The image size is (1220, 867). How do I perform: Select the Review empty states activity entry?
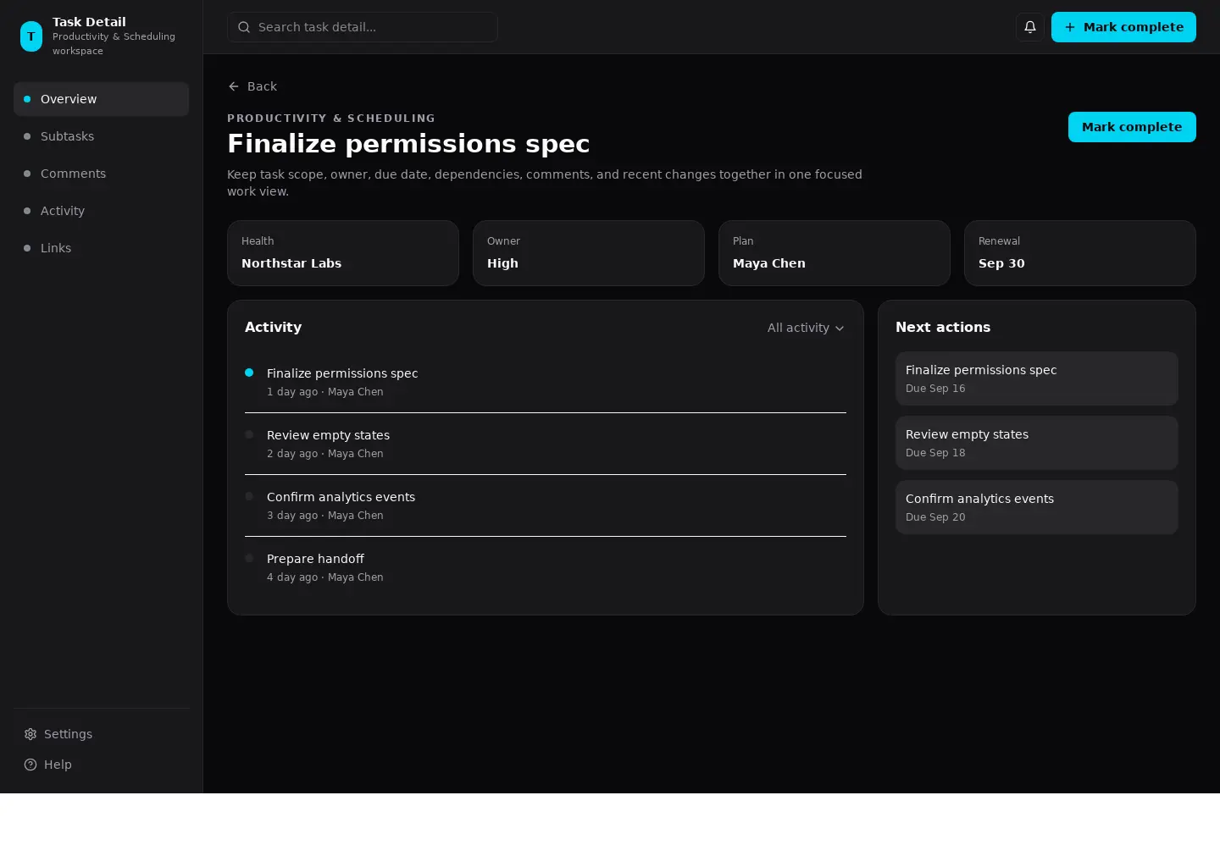546,444
